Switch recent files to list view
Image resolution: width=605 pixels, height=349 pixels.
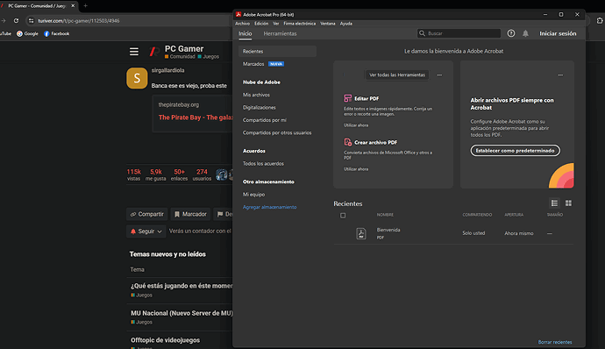[554, 203]
